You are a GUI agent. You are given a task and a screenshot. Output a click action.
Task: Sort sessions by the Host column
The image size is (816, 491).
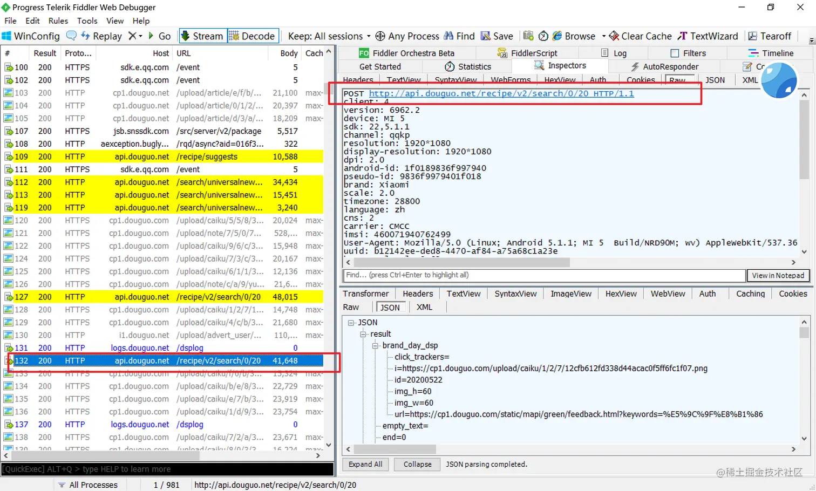(161, 53)
